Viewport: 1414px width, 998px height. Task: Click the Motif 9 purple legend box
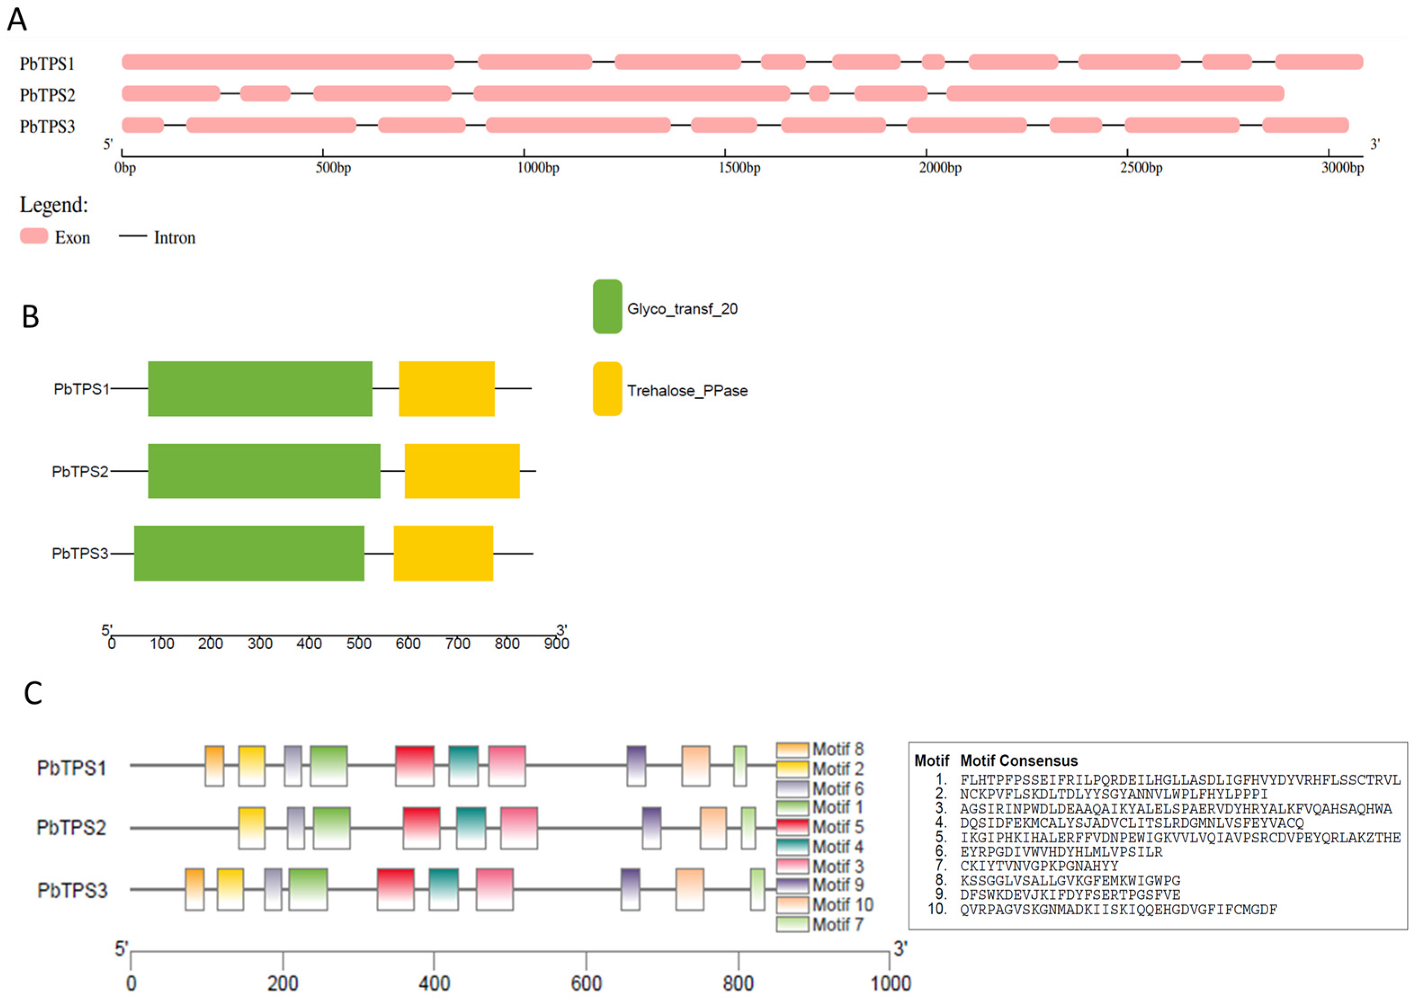pos(792,885)
